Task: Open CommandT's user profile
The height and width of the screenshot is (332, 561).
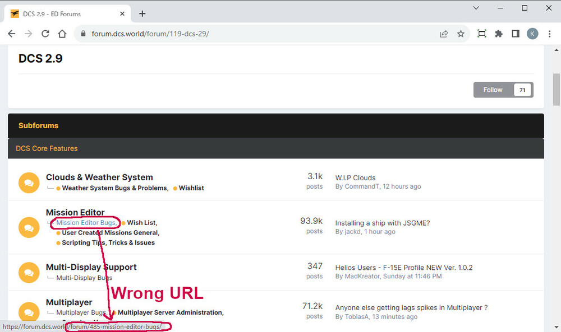Action: [x=362, y=186]
